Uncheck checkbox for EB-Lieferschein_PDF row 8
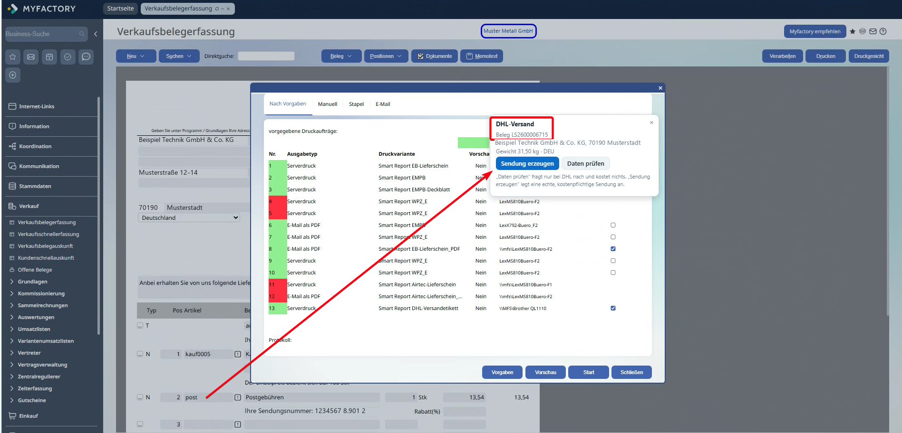 pyautogui.click(x=613, y=249)
